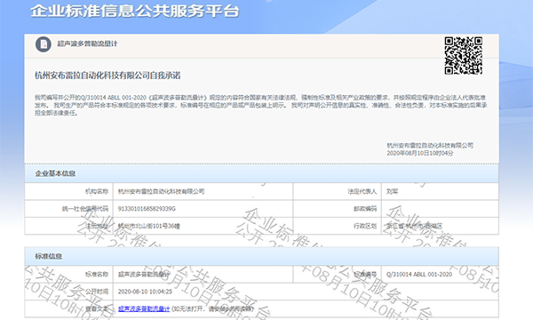This screenshot has height=320, width=533.
Task: Select standard number Q/310014 ABLL 001-2020 in table
Action: point(419,275)
